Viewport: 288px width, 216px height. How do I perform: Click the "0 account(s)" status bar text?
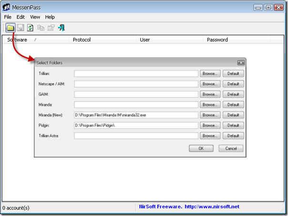[x=16, y=208]
